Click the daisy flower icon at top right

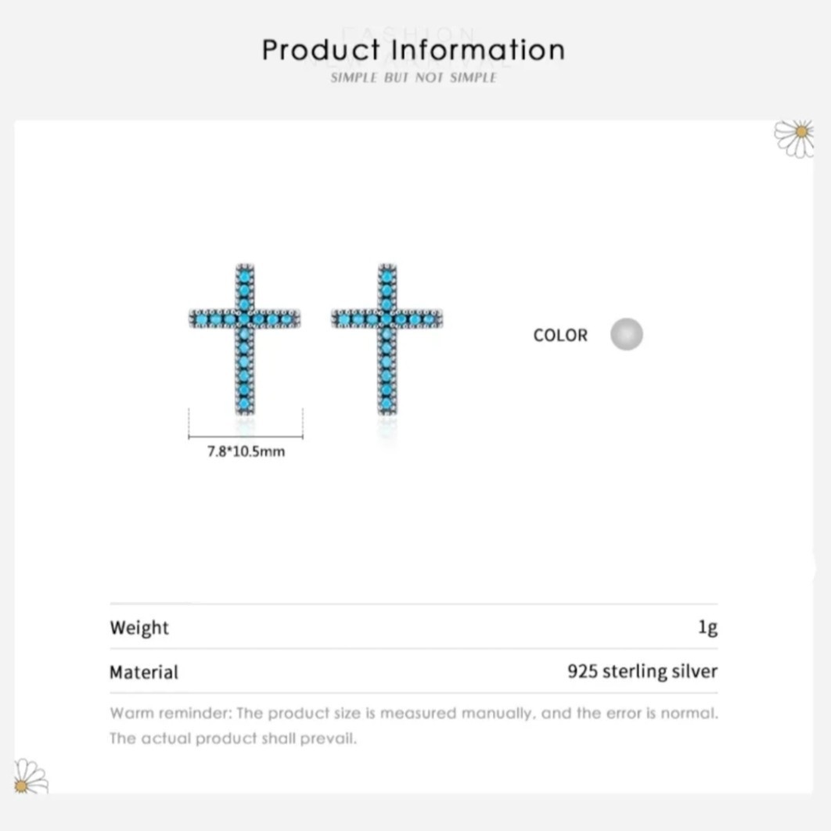(x=795, y=138)
